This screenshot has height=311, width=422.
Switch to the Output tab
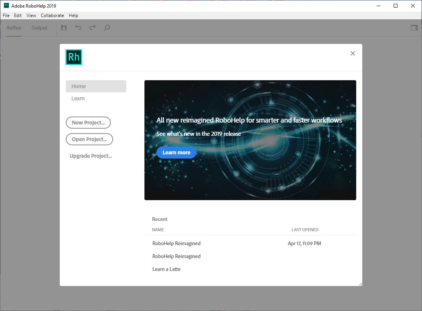click(x=39, y=28)
